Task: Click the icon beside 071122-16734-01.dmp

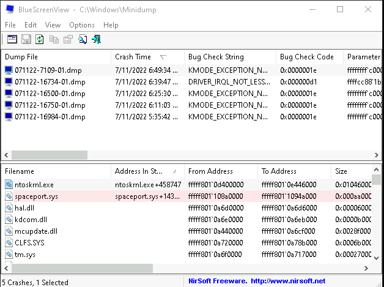Action: pos(9,81)
